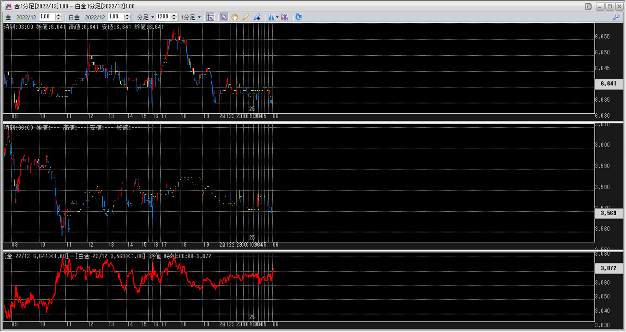Click the 金 ratio 1.00 input field
The image size is (626, 332).
coord(46,17)
